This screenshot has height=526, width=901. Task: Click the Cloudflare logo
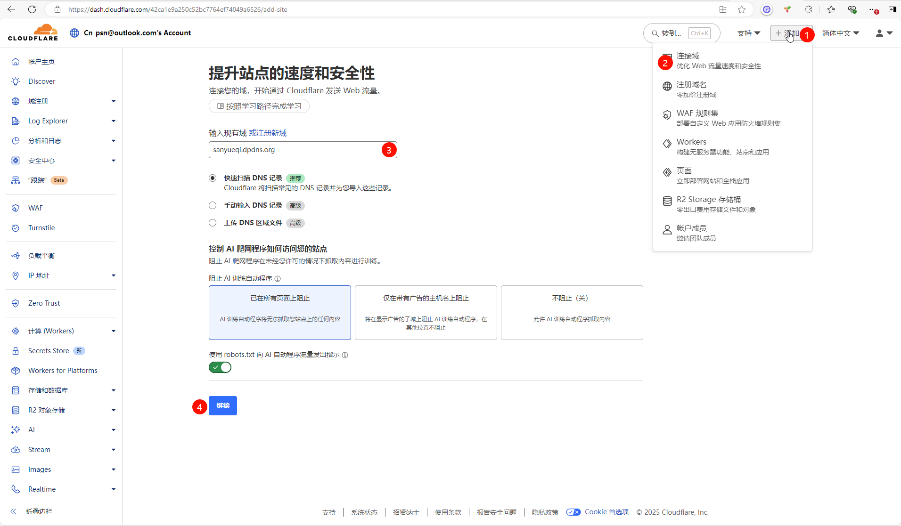click(33, 32)
